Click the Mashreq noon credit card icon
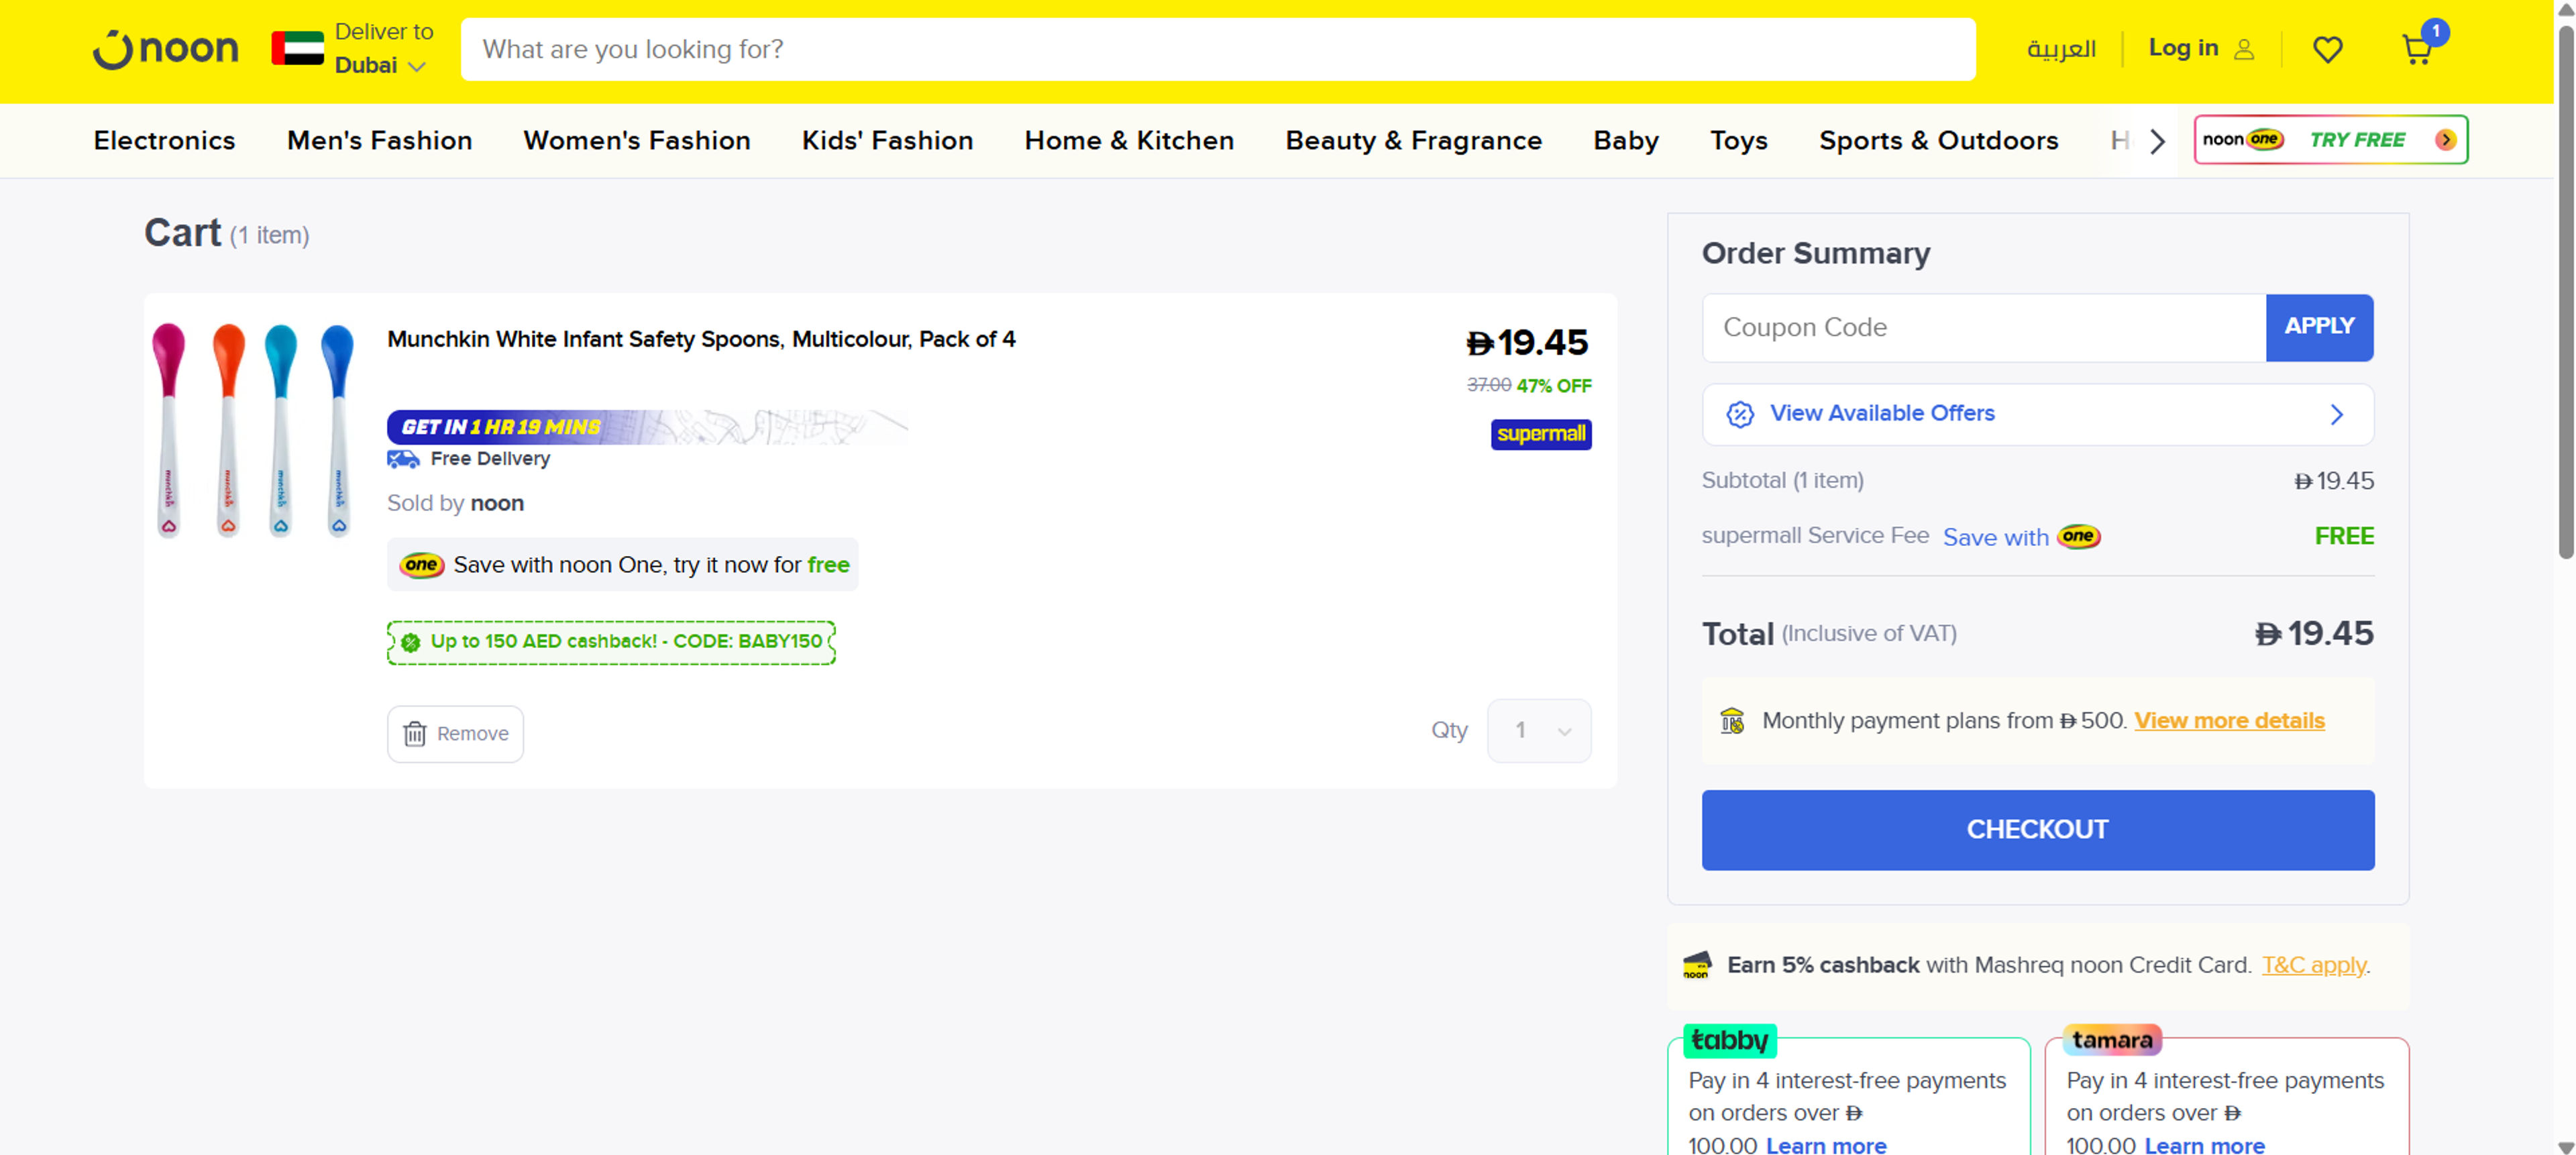Image resolution: width=2576 pixels, height=1155 pixels. (x=1697, y=965)
